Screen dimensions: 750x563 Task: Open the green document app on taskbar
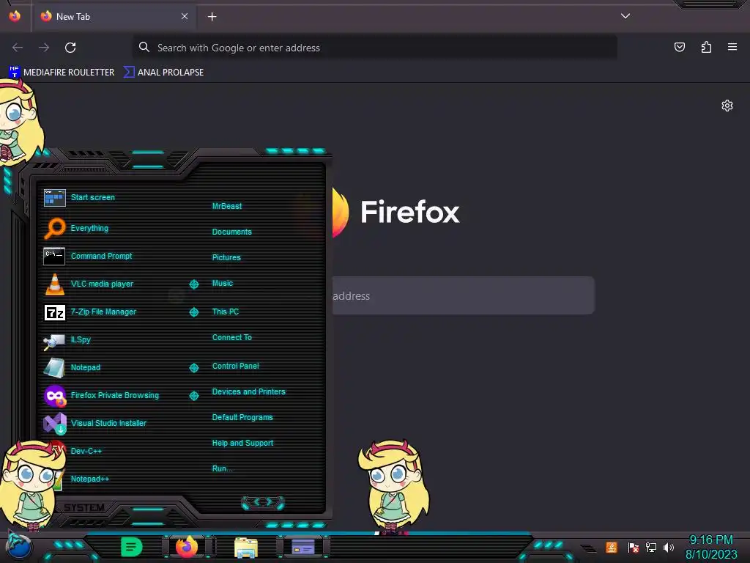point(132,547)
